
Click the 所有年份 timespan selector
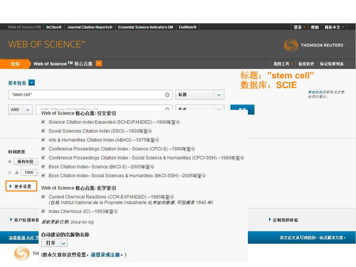[x=26, y=162]
